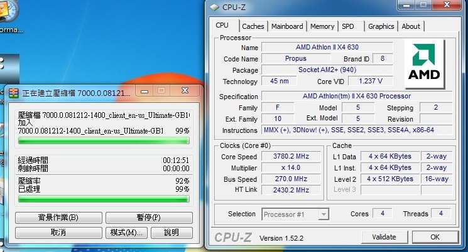Minimize the WinRAR compression dialog
Screen dimensions: 468x252
click(x=144, y=91)
